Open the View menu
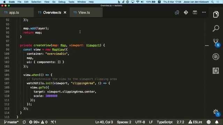The image size is (223, 125). (x=47, y=2)
